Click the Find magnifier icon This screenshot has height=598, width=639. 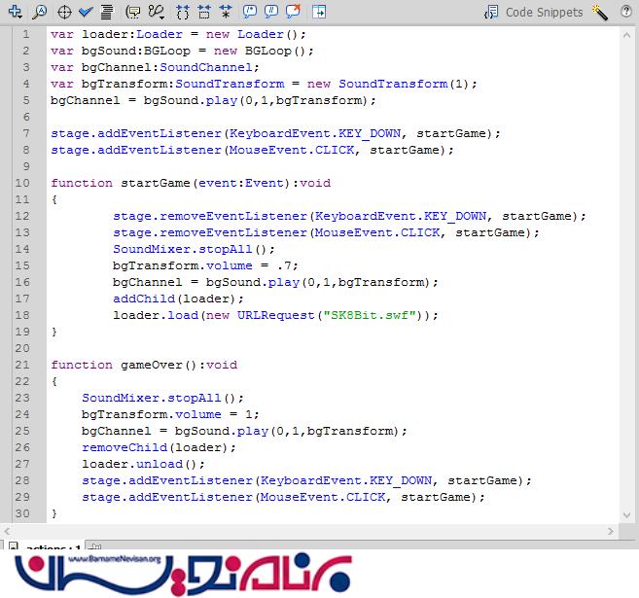pos(40,12)
